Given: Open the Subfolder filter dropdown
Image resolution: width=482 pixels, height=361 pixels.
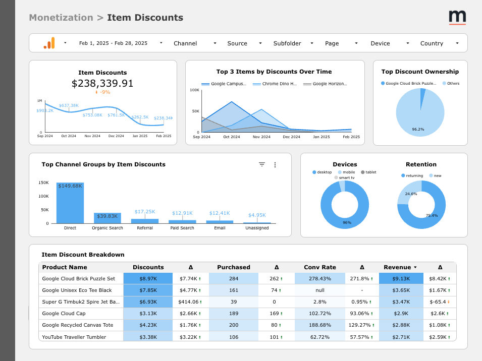Looking at the screenshot, I should click(293, 43).
